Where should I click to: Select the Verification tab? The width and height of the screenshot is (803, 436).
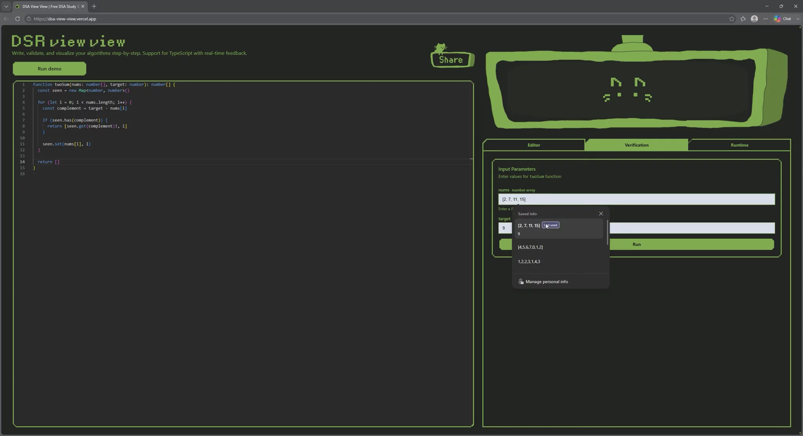[636, 145]
